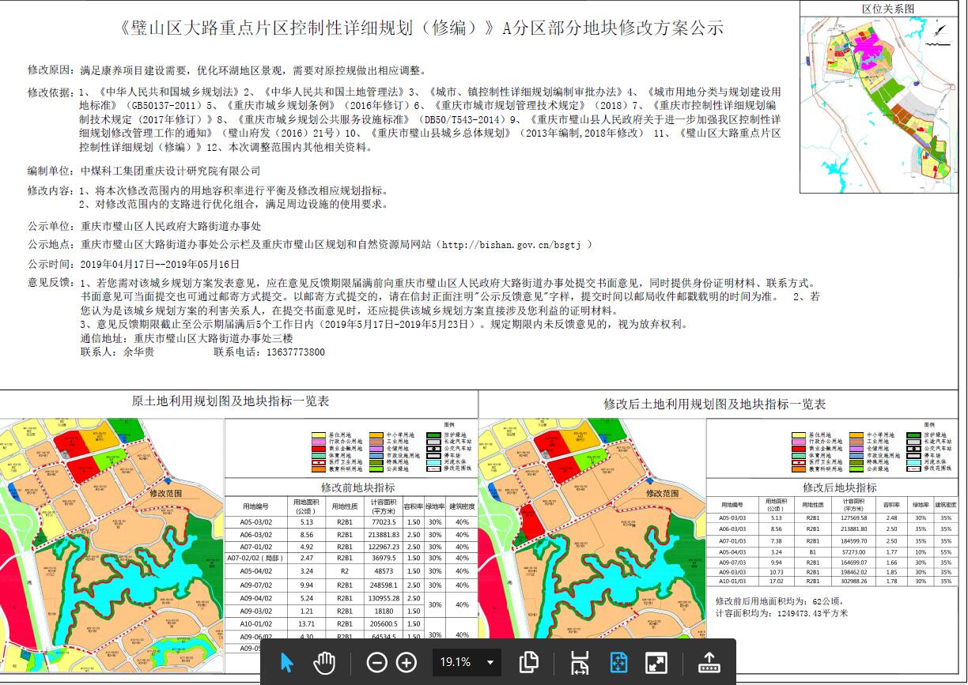Click the 19.1% zoom percentage field
Screen dimensions: 968x685
click(456, 662)
